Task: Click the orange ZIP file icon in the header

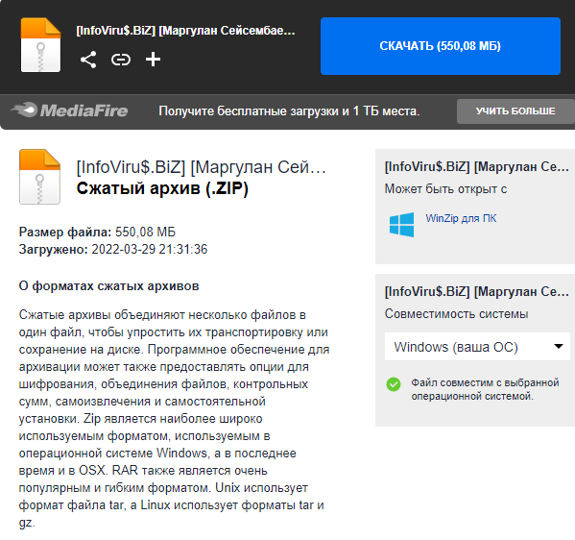Action: [x=40, y=45]
